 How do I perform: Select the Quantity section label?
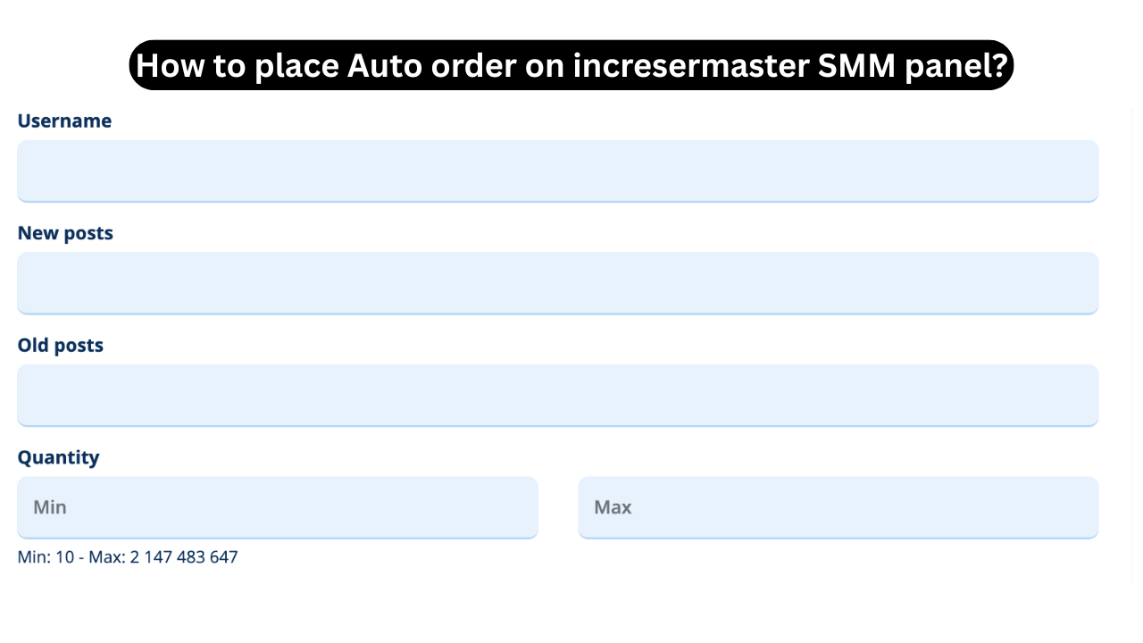tap(58, 457)
